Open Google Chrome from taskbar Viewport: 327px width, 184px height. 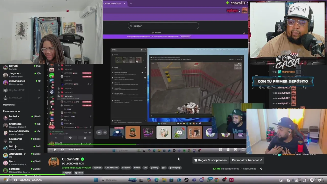coord(216,180)
